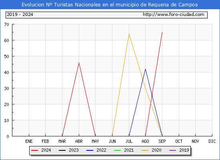Image resolution: width=220 pixels, height=160 pixels.
Task: Click the NOV month axis label
Action: (195, 141)
